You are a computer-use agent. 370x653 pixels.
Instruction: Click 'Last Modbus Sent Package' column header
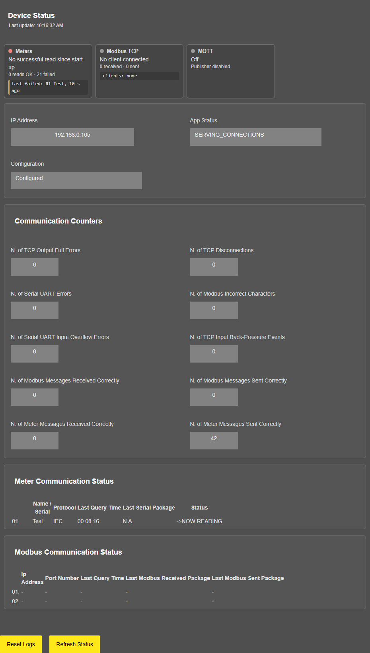[248, 578]
